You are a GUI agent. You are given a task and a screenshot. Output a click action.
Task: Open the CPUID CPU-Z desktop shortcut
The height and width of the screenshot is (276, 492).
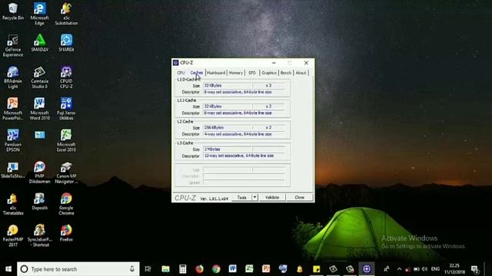[66, 77]
